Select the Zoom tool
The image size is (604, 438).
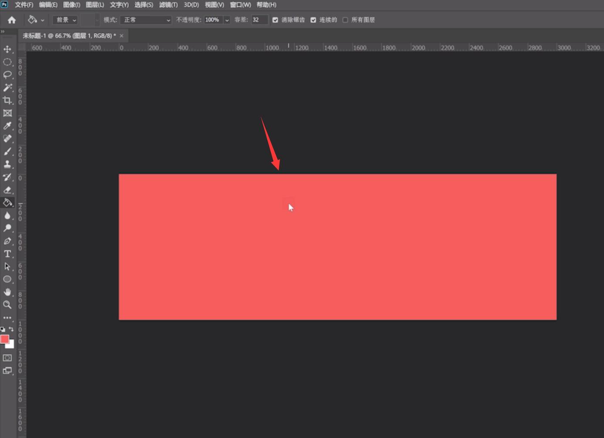(x=7, y=305)
